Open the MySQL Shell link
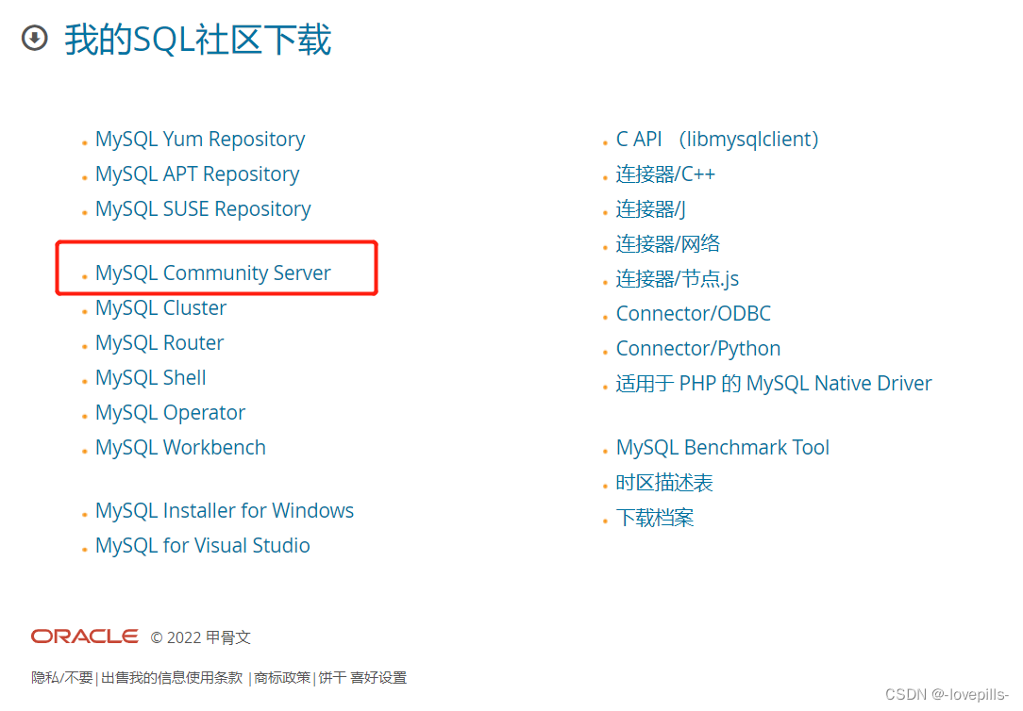Screen dimensions: 1023x711 click(151, 378)
